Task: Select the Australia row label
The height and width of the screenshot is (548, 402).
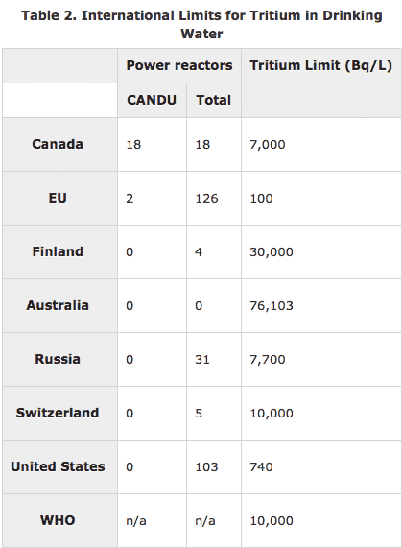Action: [x=58, y=306]
